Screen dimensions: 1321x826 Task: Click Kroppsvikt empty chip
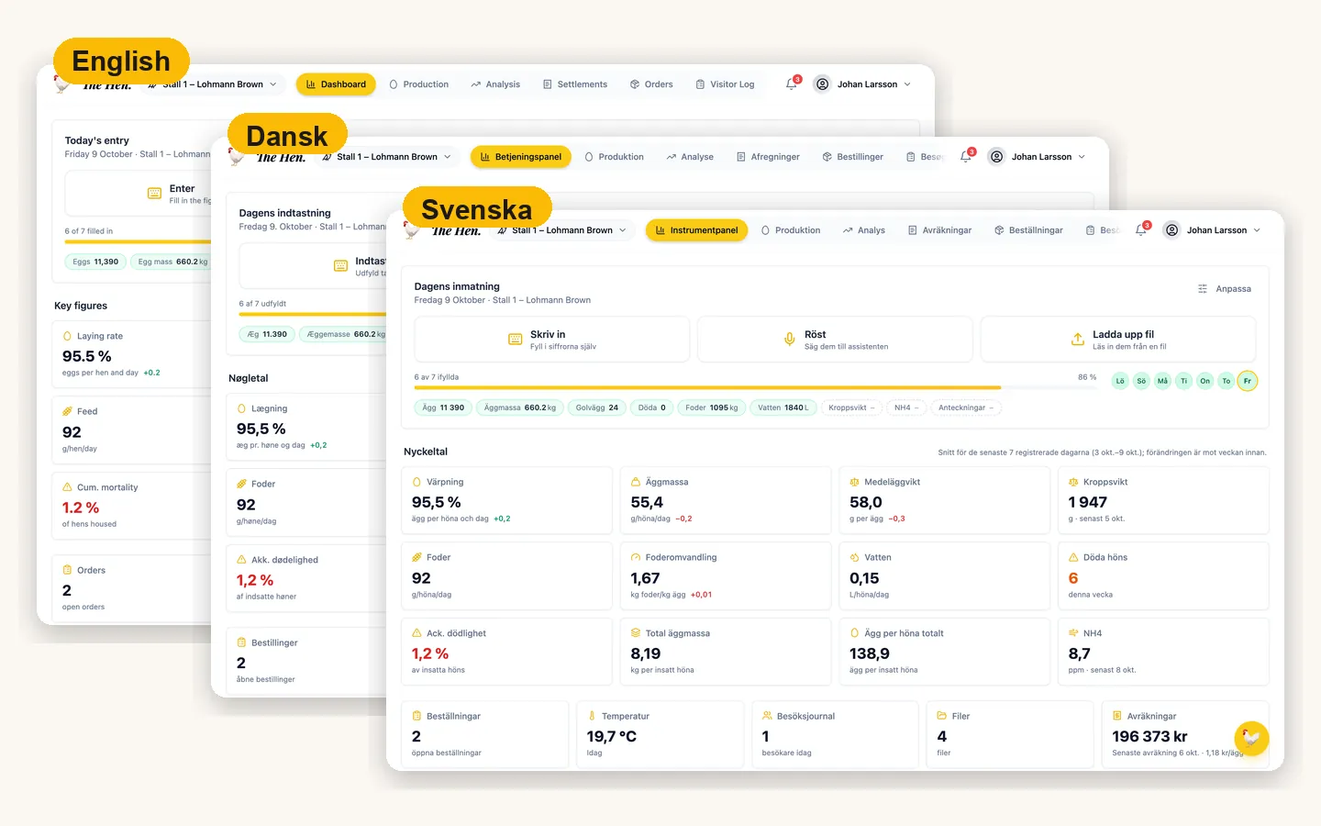[852, 407]
